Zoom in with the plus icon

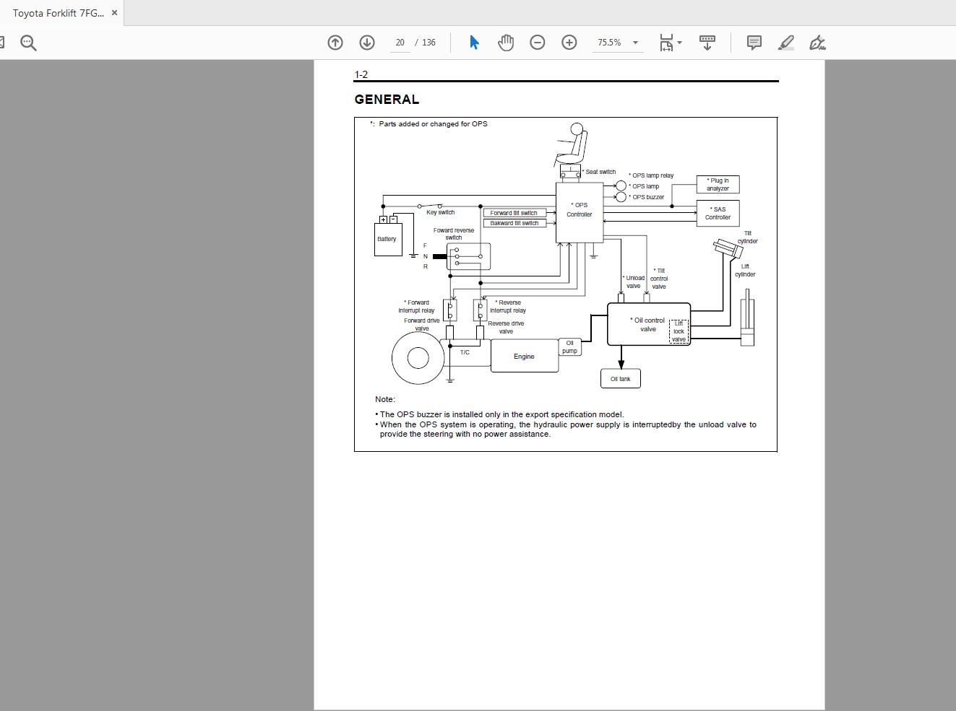point(569,43)
